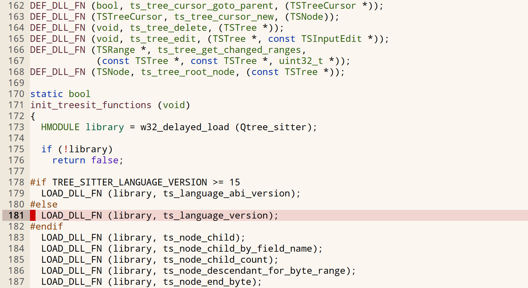The width and height of the screenshot is (528, 288).
Task: Click ts_tree_get_changed_ranges on line 166
Action: [x=229, y=50]
